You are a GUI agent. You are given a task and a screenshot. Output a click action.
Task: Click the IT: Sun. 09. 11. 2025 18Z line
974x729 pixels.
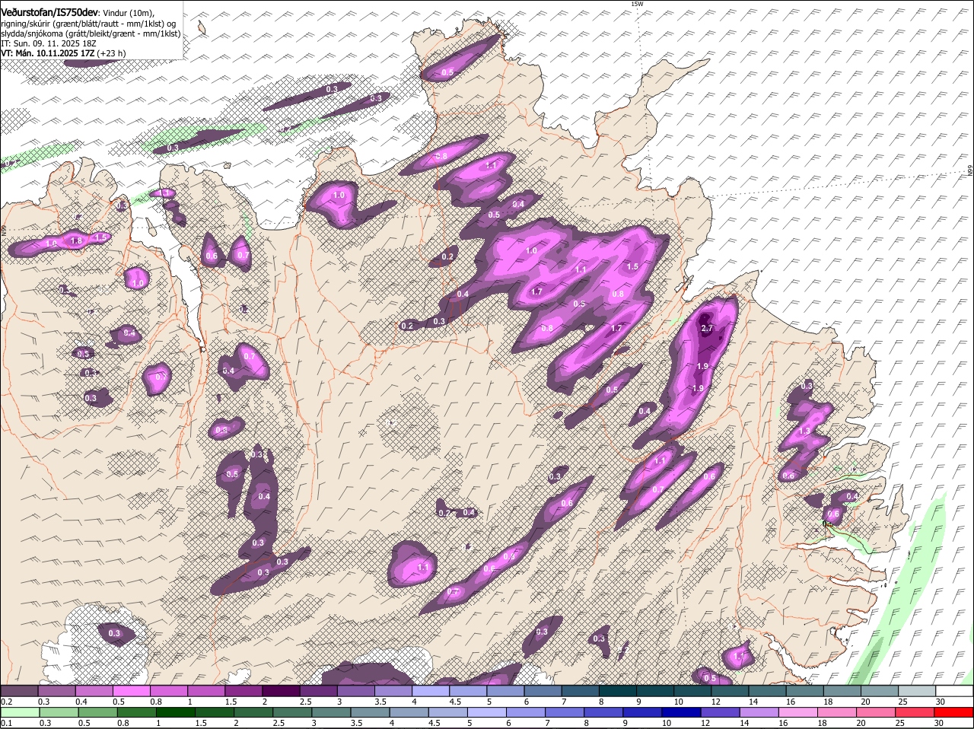pyautogui.click(x=48, y=43)
